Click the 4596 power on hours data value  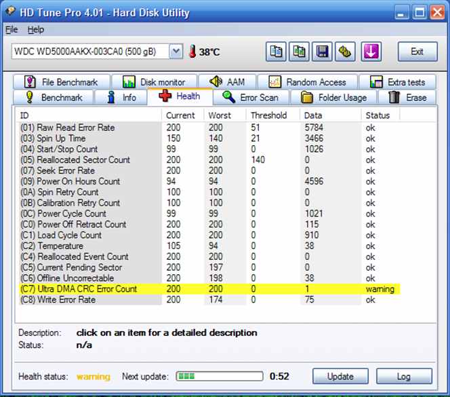[x=314, y=181]
